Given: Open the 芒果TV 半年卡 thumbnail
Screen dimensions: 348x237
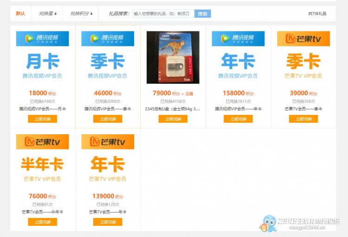Looking at the screenshot, I should (x=42, y=160).
